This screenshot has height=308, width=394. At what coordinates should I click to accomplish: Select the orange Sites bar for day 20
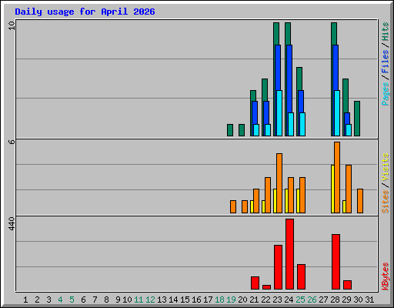[x=245, y=206]
